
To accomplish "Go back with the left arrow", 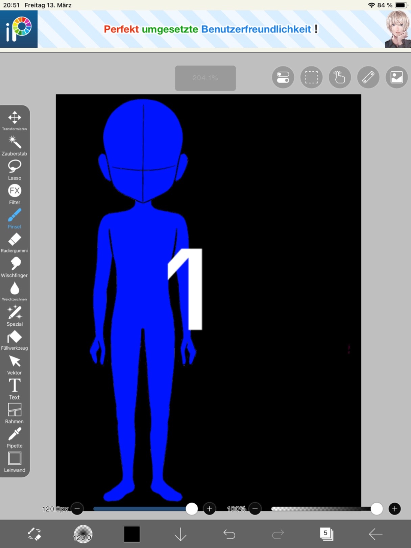I will 376,534.
